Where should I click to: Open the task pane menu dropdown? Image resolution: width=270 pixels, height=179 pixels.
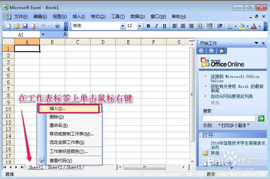tap(256, 43)
